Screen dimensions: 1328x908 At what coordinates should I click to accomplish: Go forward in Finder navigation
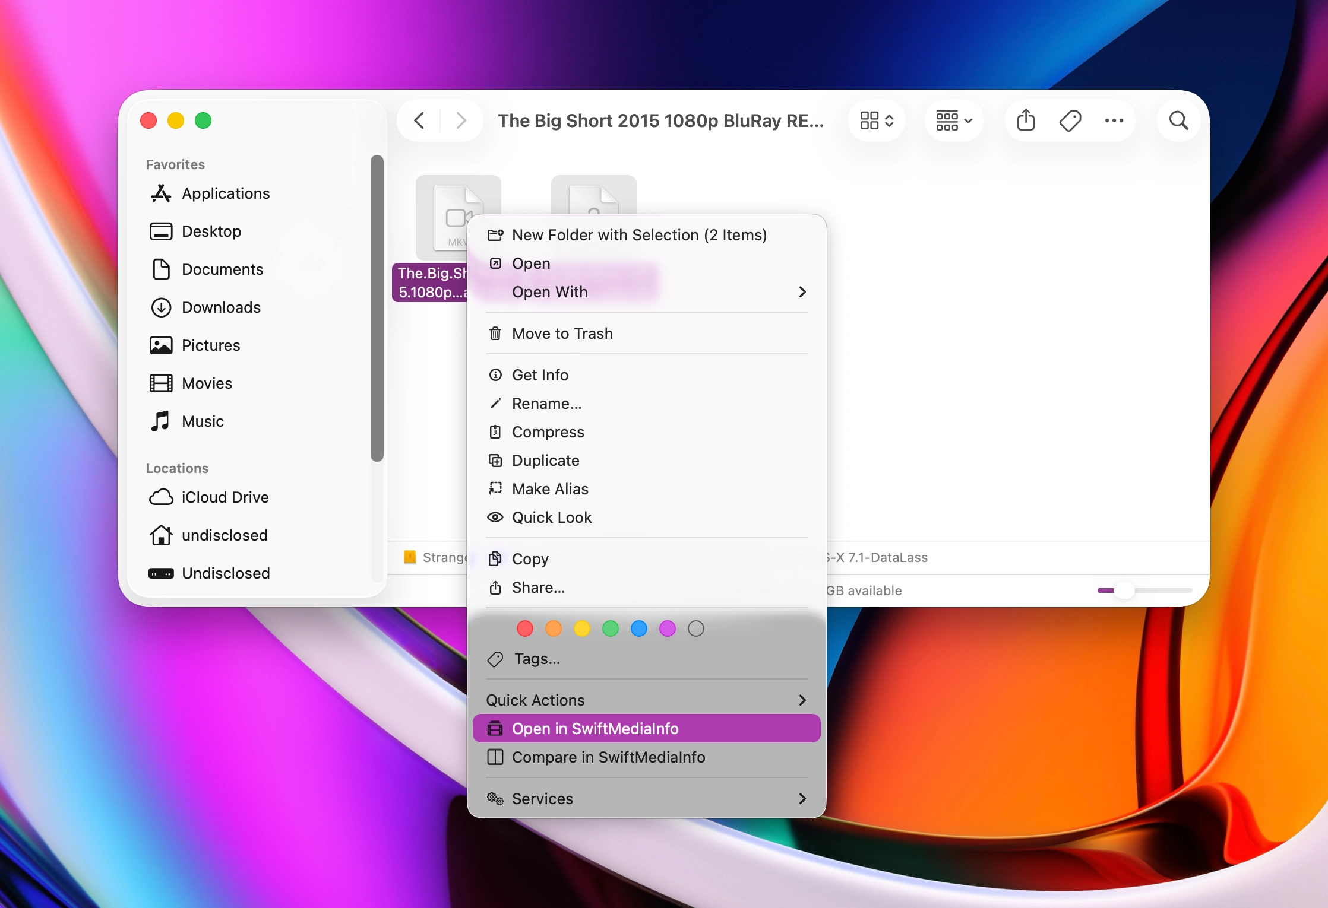(461, 120)
